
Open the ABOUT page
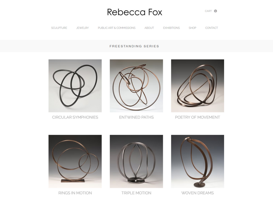pos(149,28)
